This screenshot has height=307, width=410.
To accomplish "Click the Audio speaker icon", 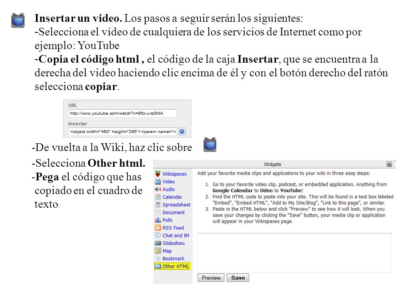I will coord(158,189).
